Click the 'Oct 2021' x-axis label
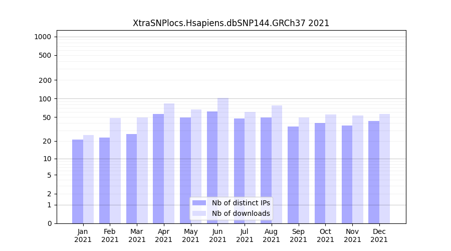 point(325,235)
